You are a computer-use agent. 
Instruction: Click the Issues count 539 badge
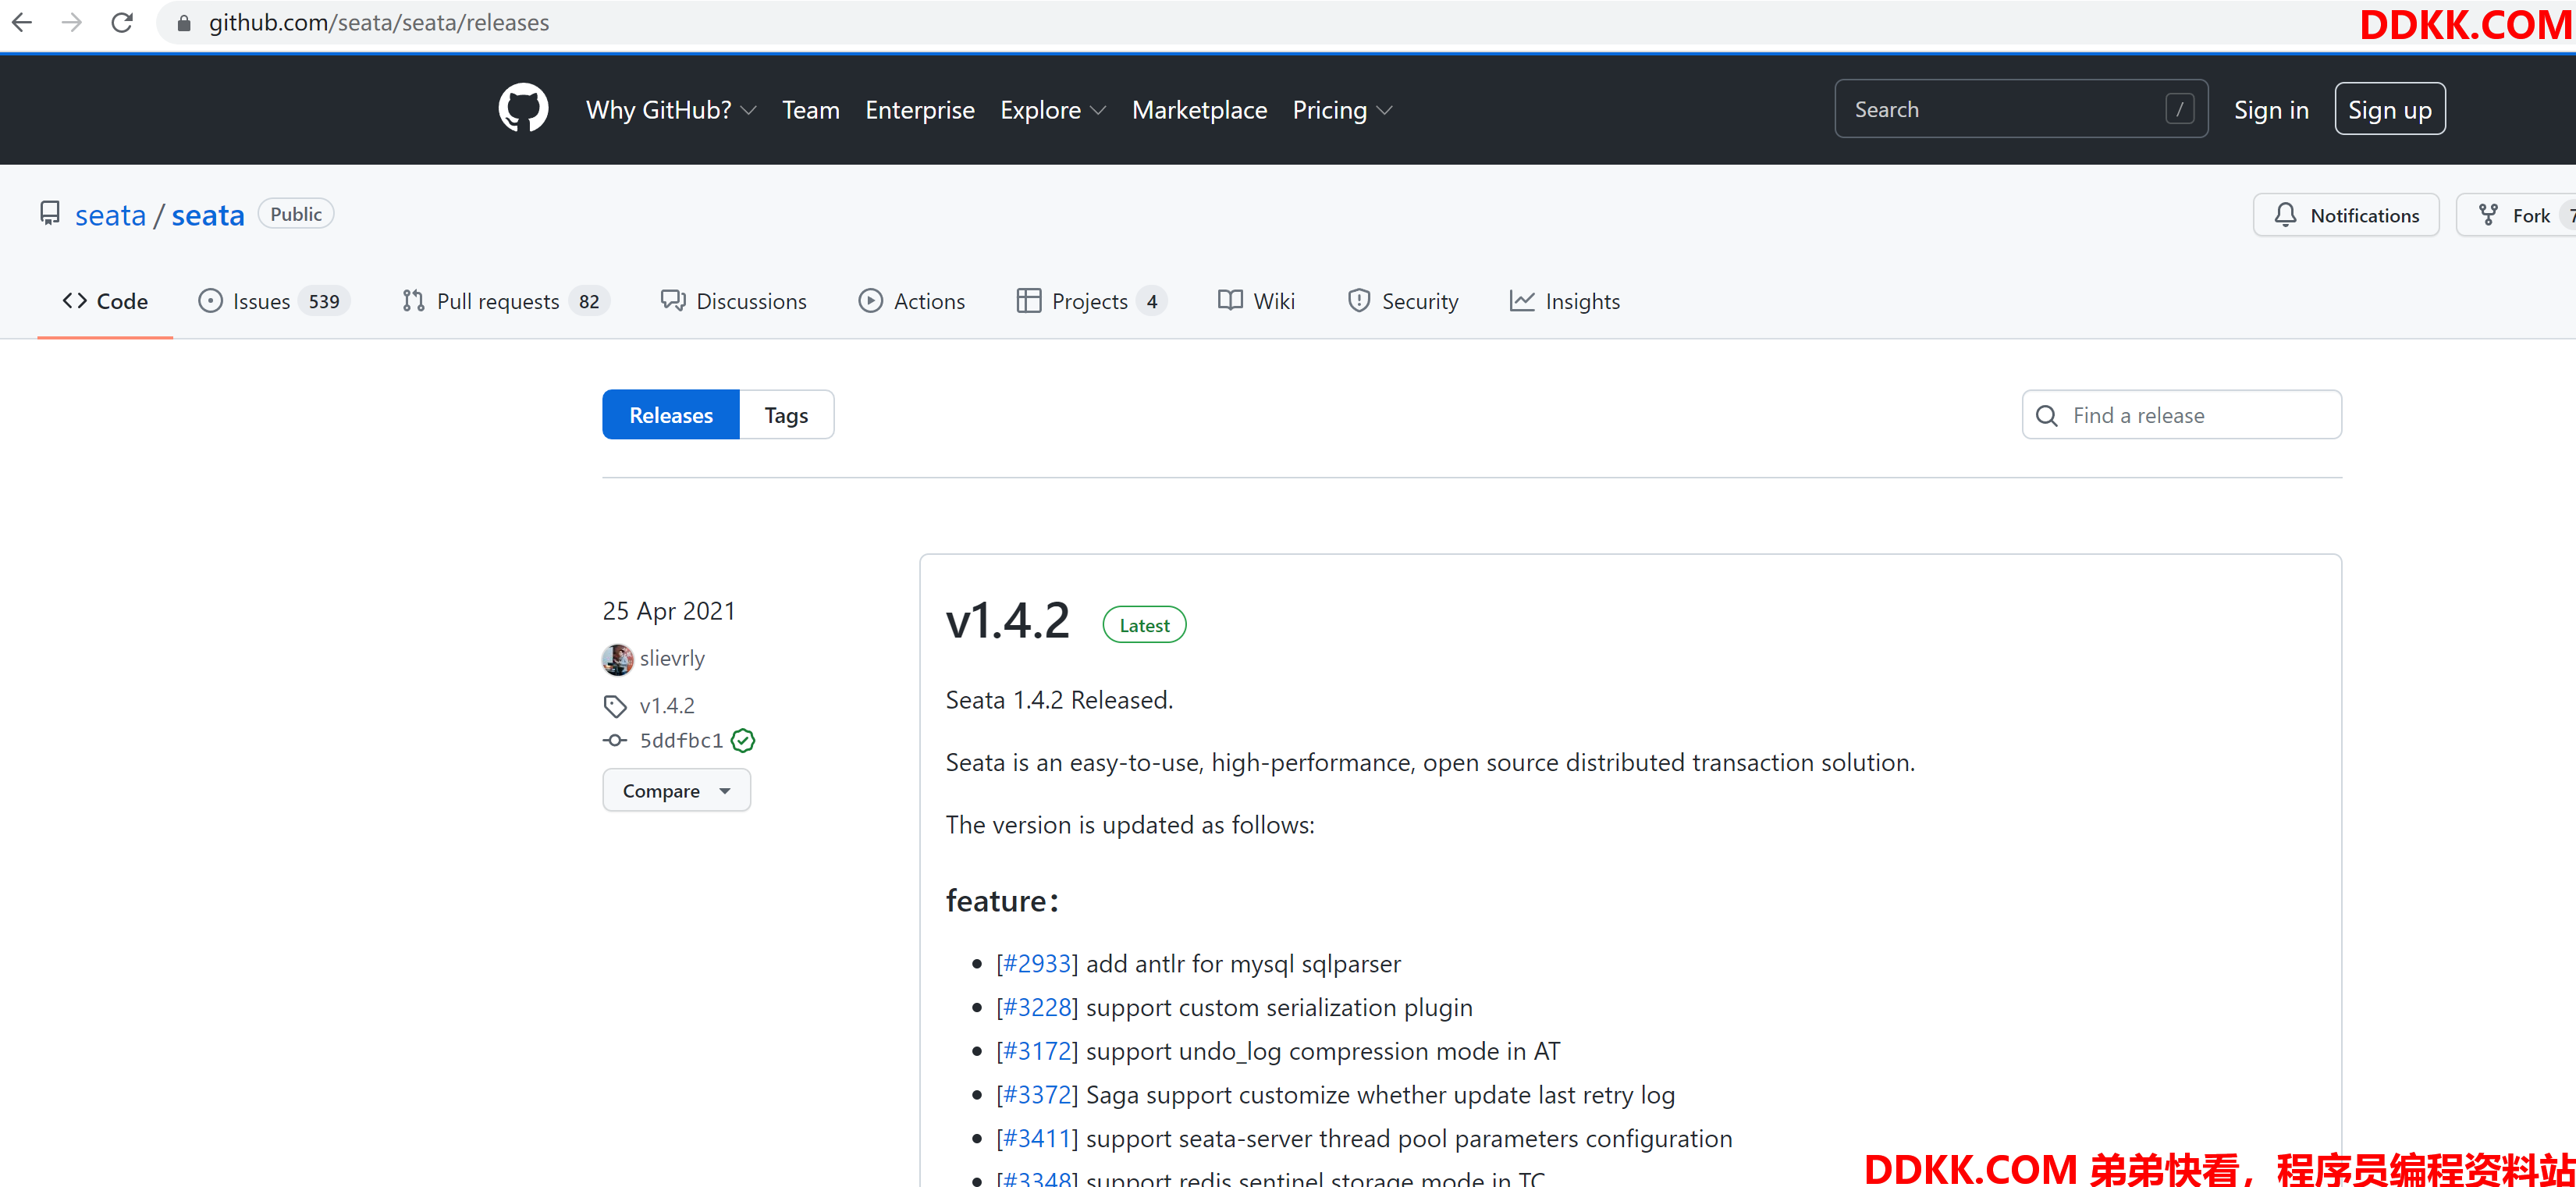click(x=324, y=301)
